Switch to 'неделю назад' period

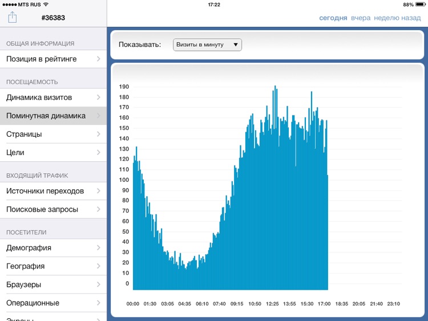coord(397,18)
